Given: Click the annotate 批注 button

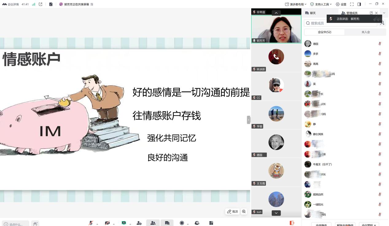Looking at the screenshot, I should pos(232,212).
